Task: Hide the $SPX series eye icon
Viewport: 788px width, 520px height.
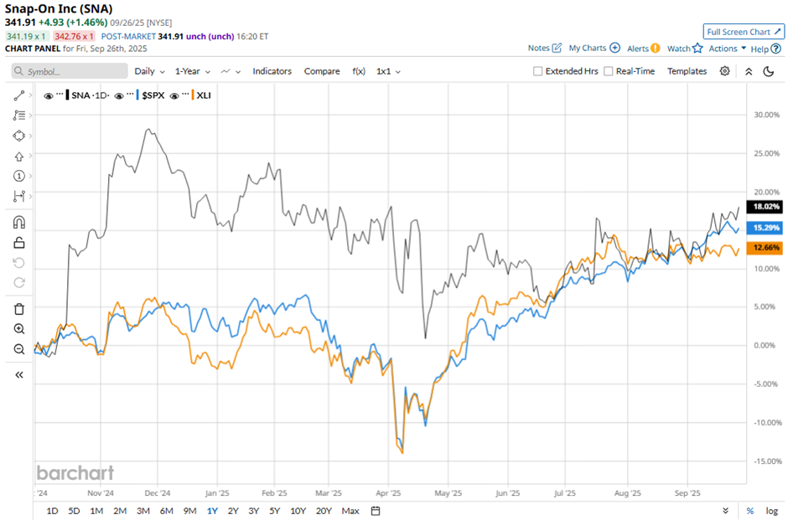Action: point(119,95)
